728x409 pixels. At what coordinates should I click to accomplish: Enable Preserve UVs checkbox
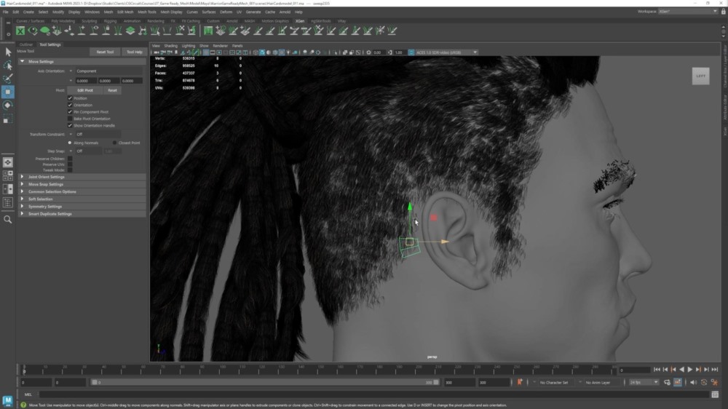(x=70, y=164)
